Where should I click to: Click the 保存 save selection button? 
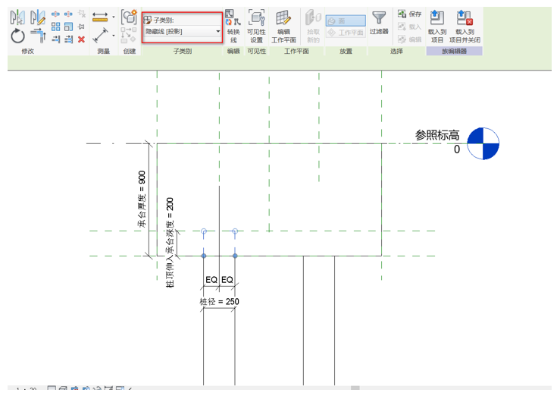click(410, 14)
